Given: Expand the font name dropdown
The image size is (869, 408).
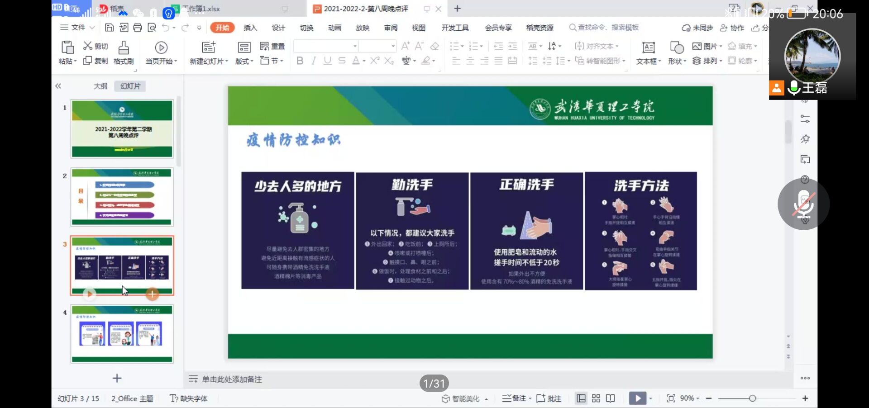Looking at the screenshot, I should coord(355,46).
